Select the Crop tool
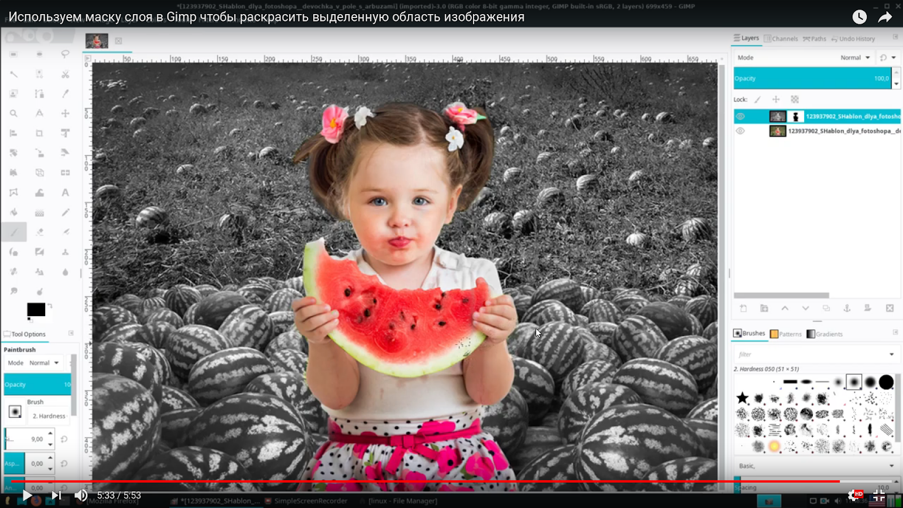This screenshot has height=508, width=903. [x=40, y=133]
